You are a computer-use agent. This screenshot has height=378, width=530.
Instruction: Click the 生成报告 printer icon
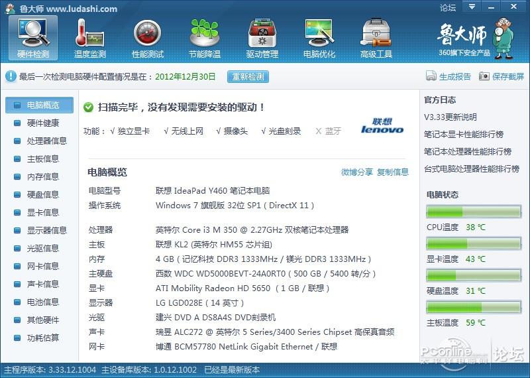[431, 76]
